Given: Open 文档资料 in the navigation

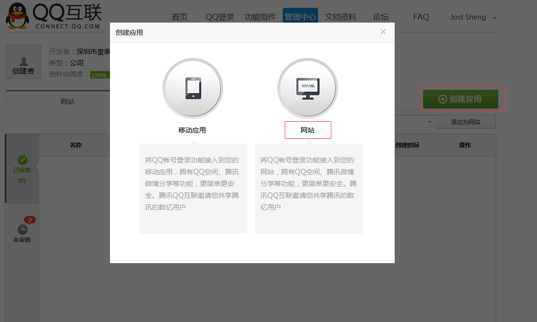Looking at the screenshot, I should (x=341, y=17).
